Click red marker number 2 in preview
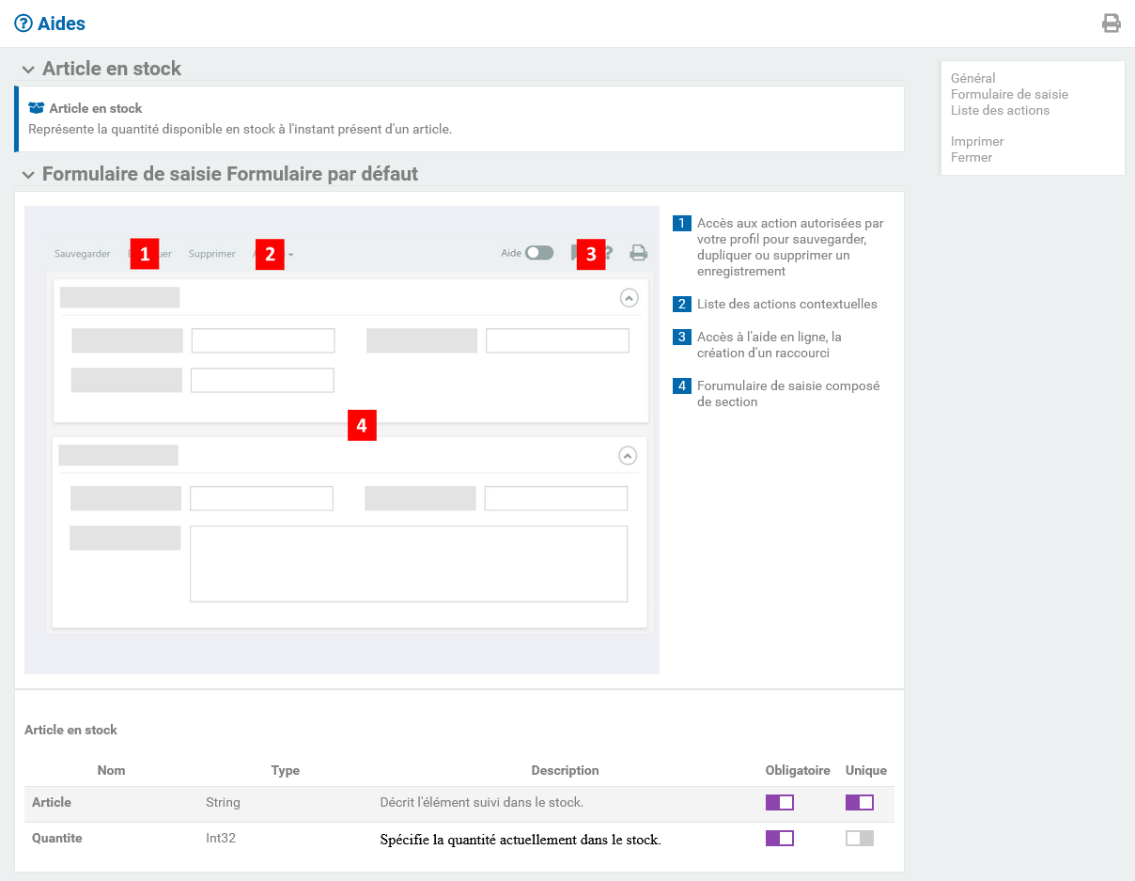The width and height of the screenshot is (1135, 881). 270,254
